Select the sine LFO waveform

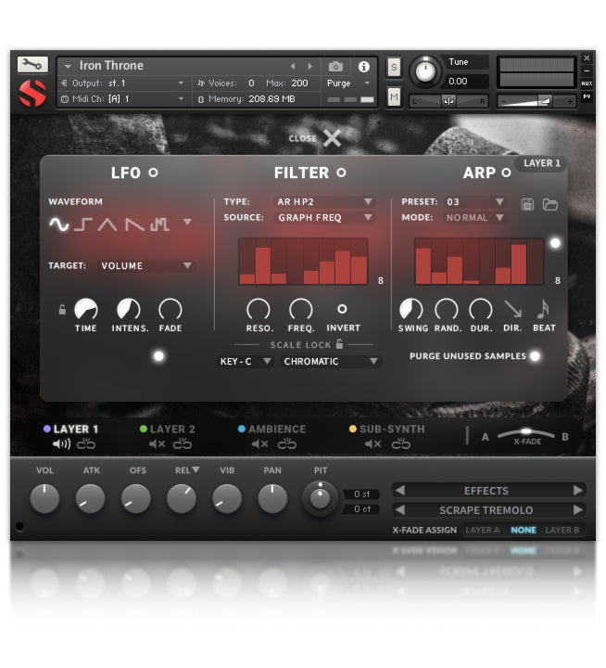click(x=59, y=224)
